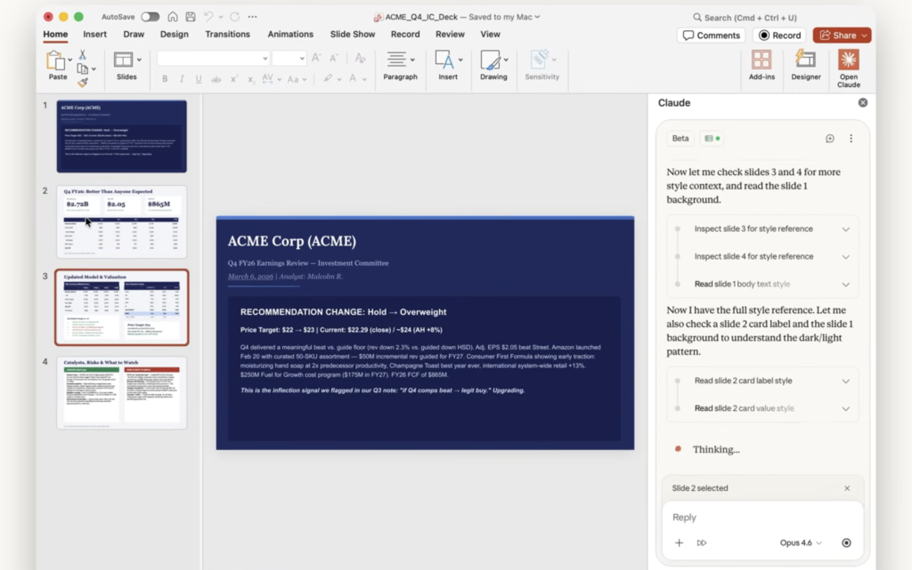Open the Drawing tools button
This screenshot has height=570, width=912.
click(x=493, y=65)
